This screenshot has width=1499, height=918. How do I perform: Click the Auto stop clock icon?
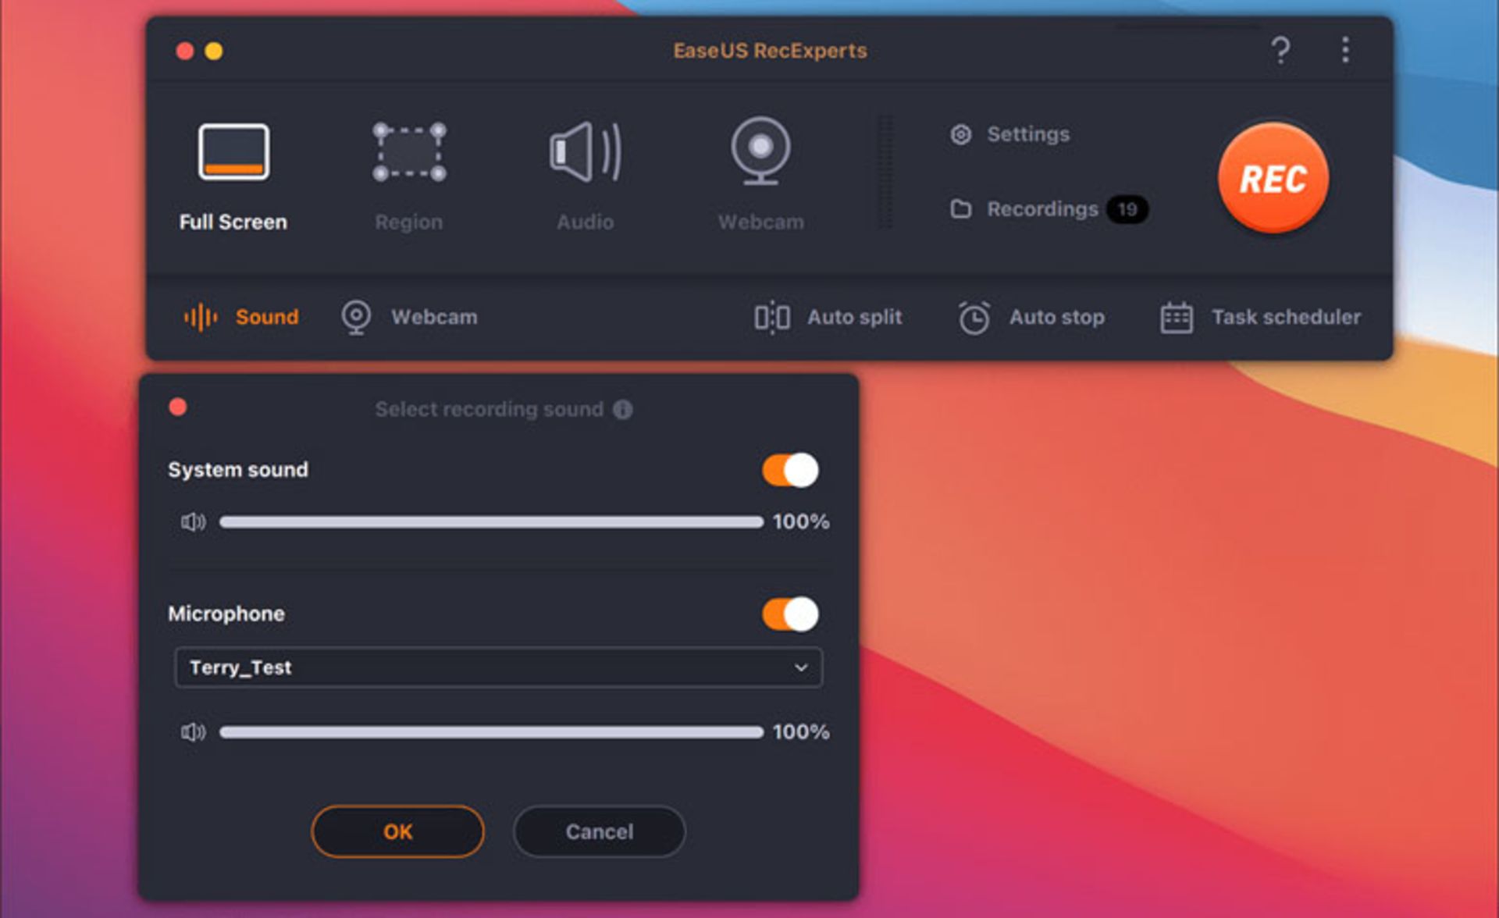[974, 318]
